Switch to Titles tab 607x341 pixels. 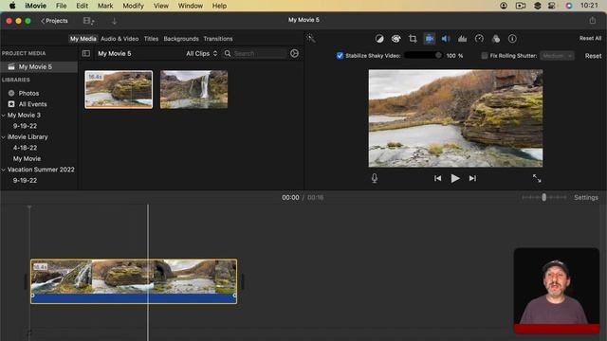(x=151, y=39)
